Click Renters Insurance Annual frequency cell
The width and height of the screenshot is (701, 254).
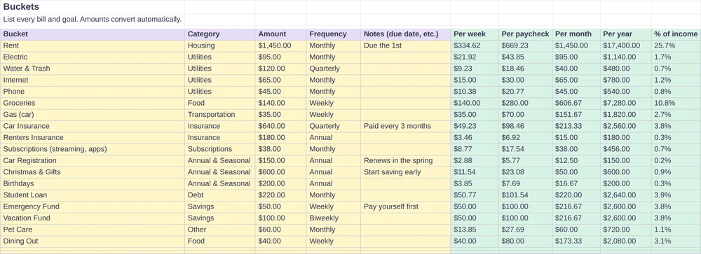tap(334, 137)
